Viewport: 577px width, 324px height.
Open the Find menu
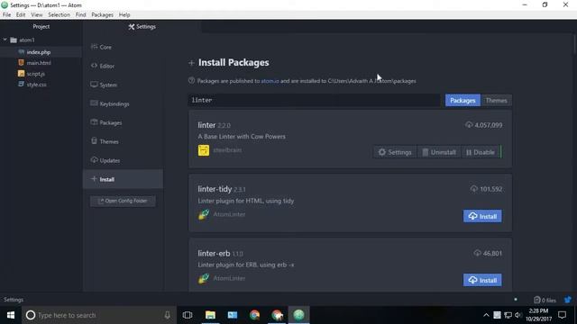80,14
